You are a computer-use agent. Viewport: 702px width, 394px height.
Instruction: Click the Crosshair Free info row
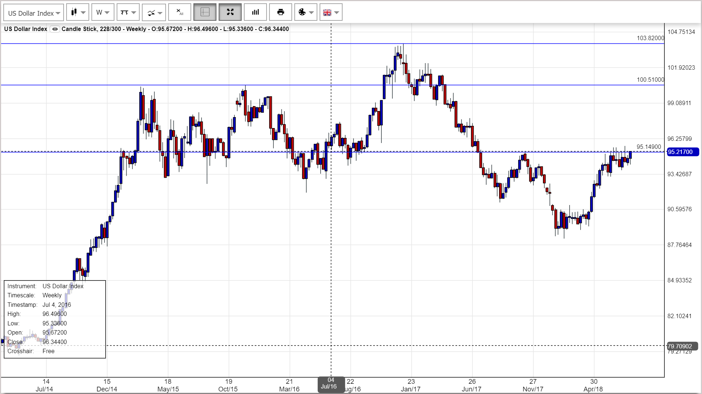coord(31,351)
